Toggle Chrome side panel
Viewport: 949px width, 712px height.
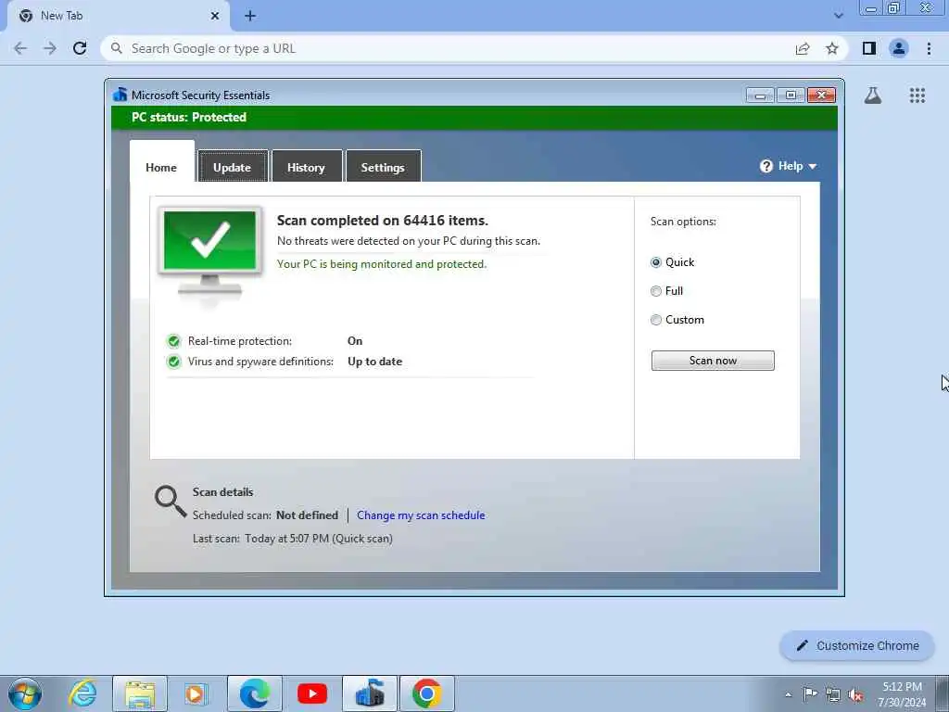[x=869, y=48]
